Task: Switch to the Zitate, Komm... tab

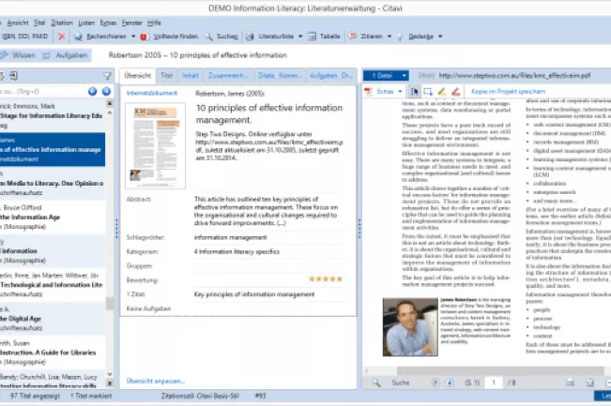Action: (x=280, y=76)
